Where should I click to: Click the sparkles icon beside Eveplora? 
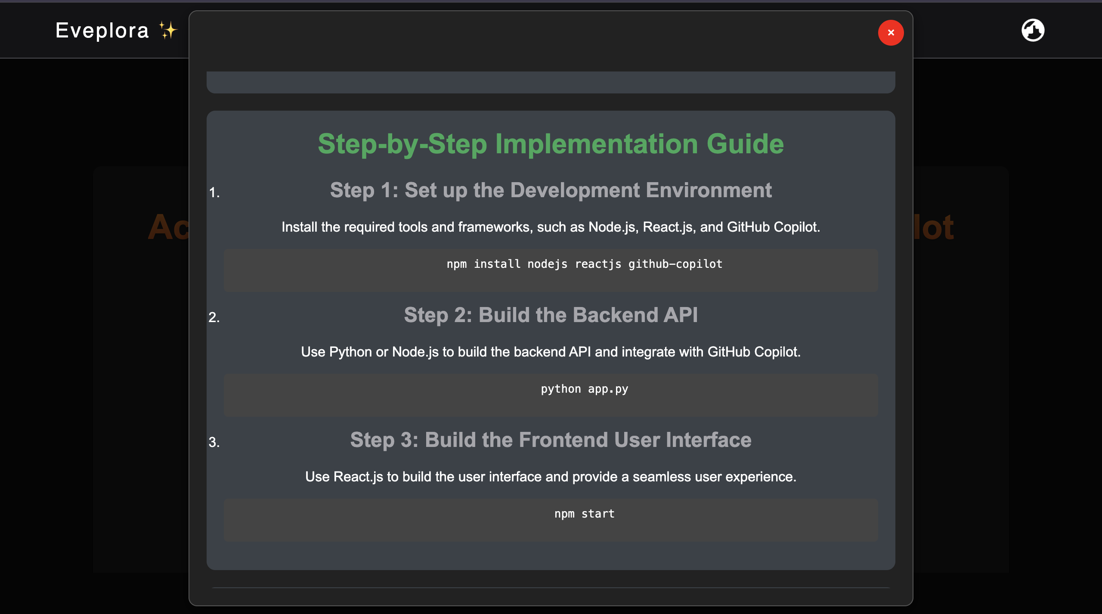click(168, 31)
